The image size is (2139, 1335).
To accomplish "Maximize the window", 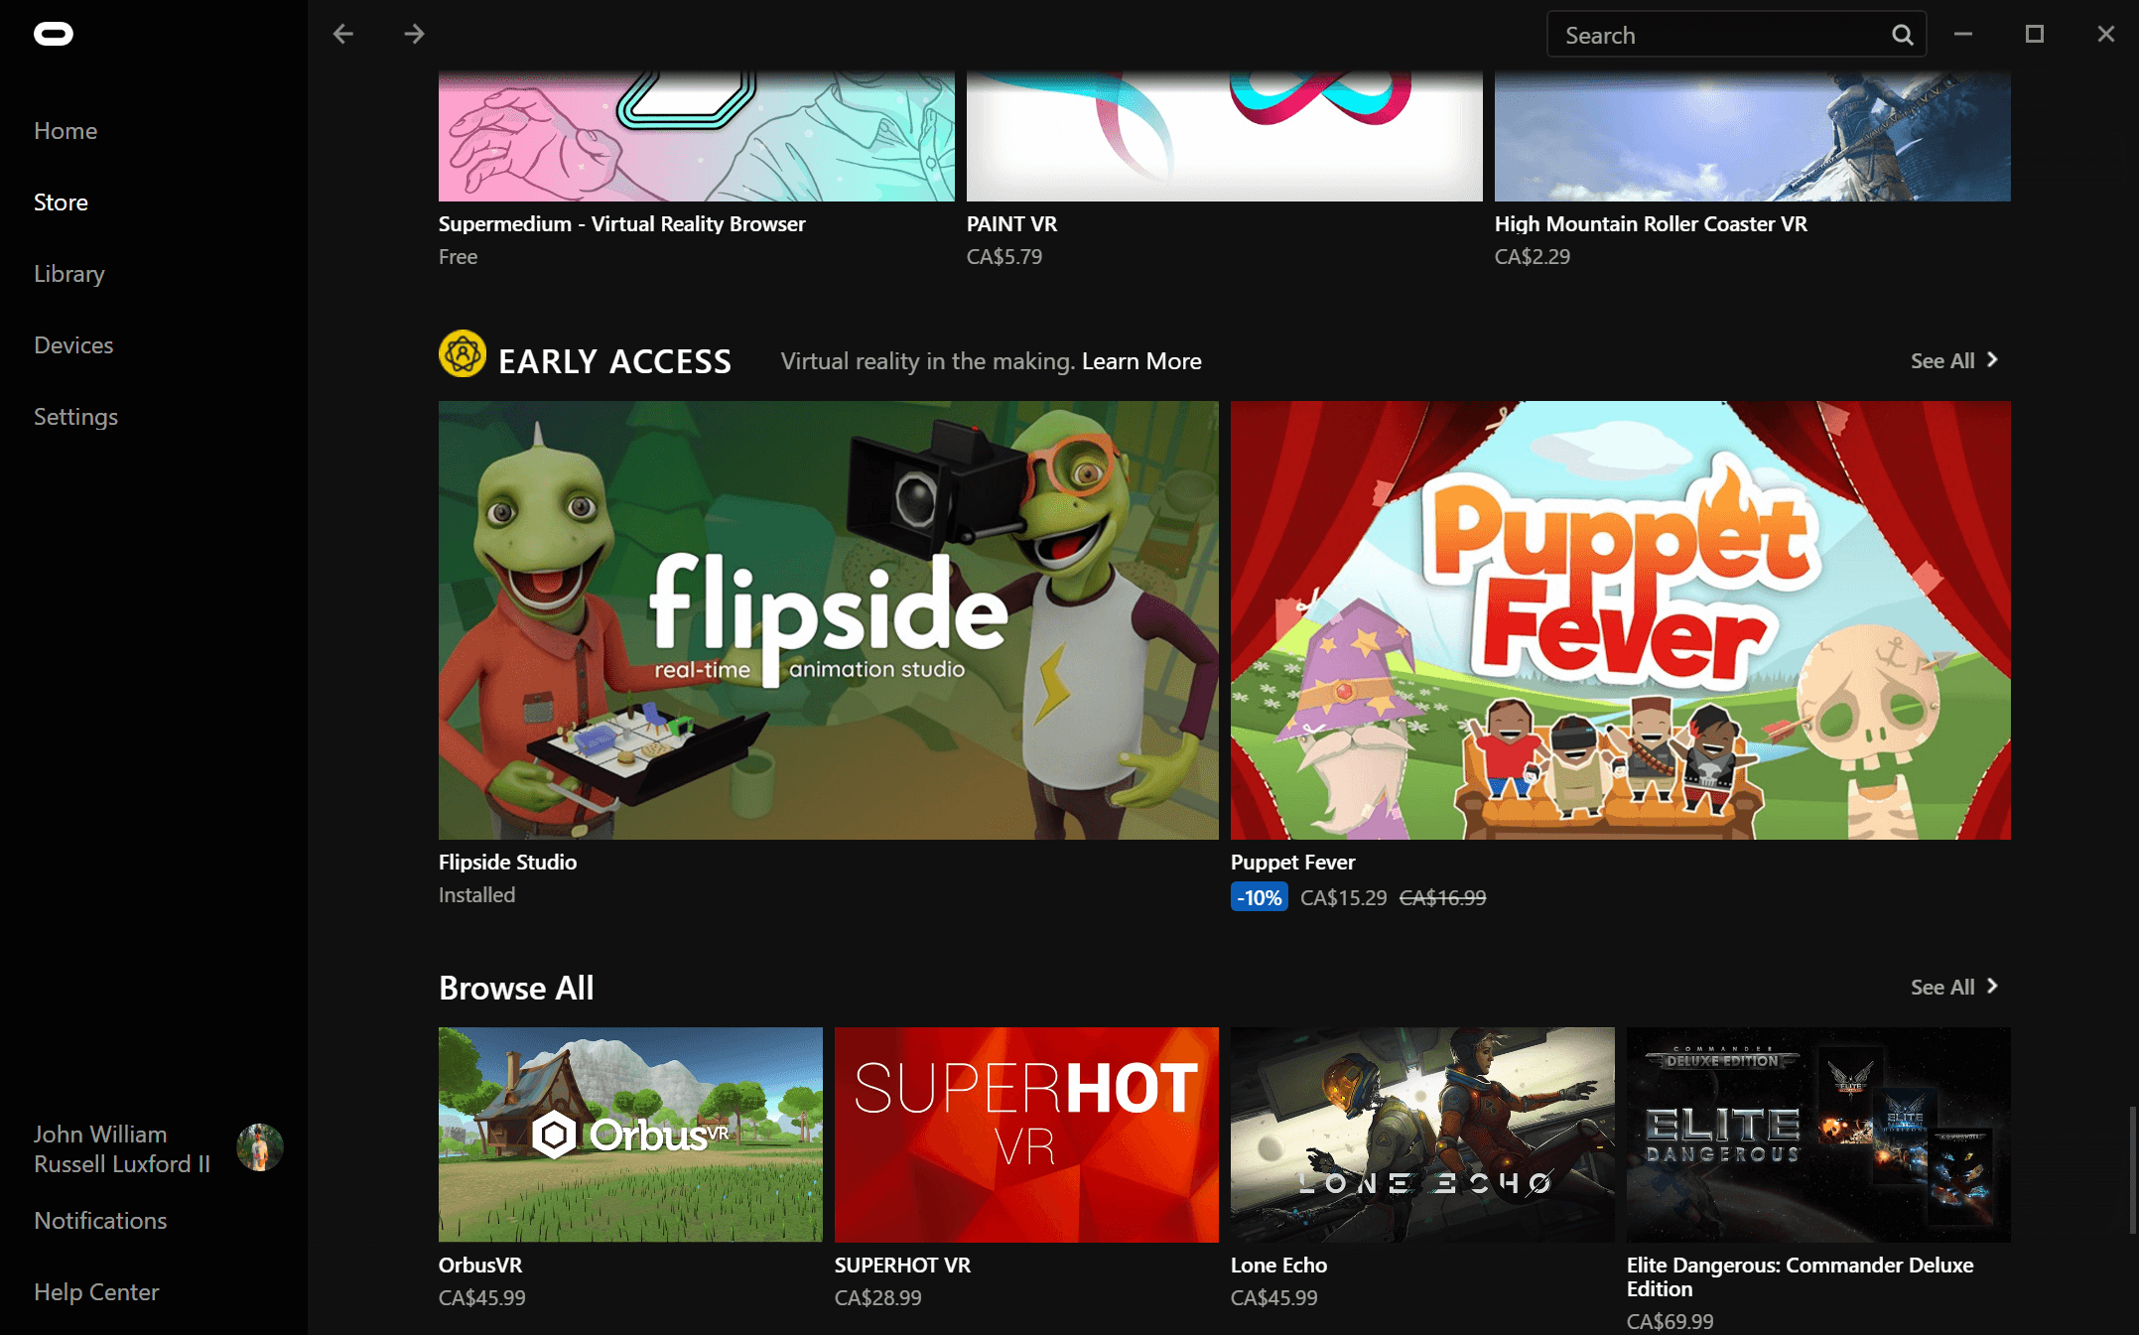I will click(x=2035, y=35).
